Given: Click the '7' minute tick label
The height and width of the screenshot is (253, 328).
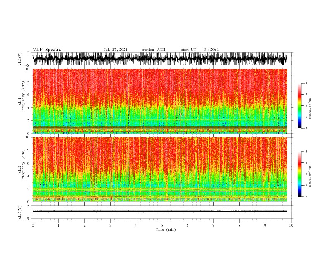Looking at the screenshot, I should pyautogui.click(x=214, y=225).
